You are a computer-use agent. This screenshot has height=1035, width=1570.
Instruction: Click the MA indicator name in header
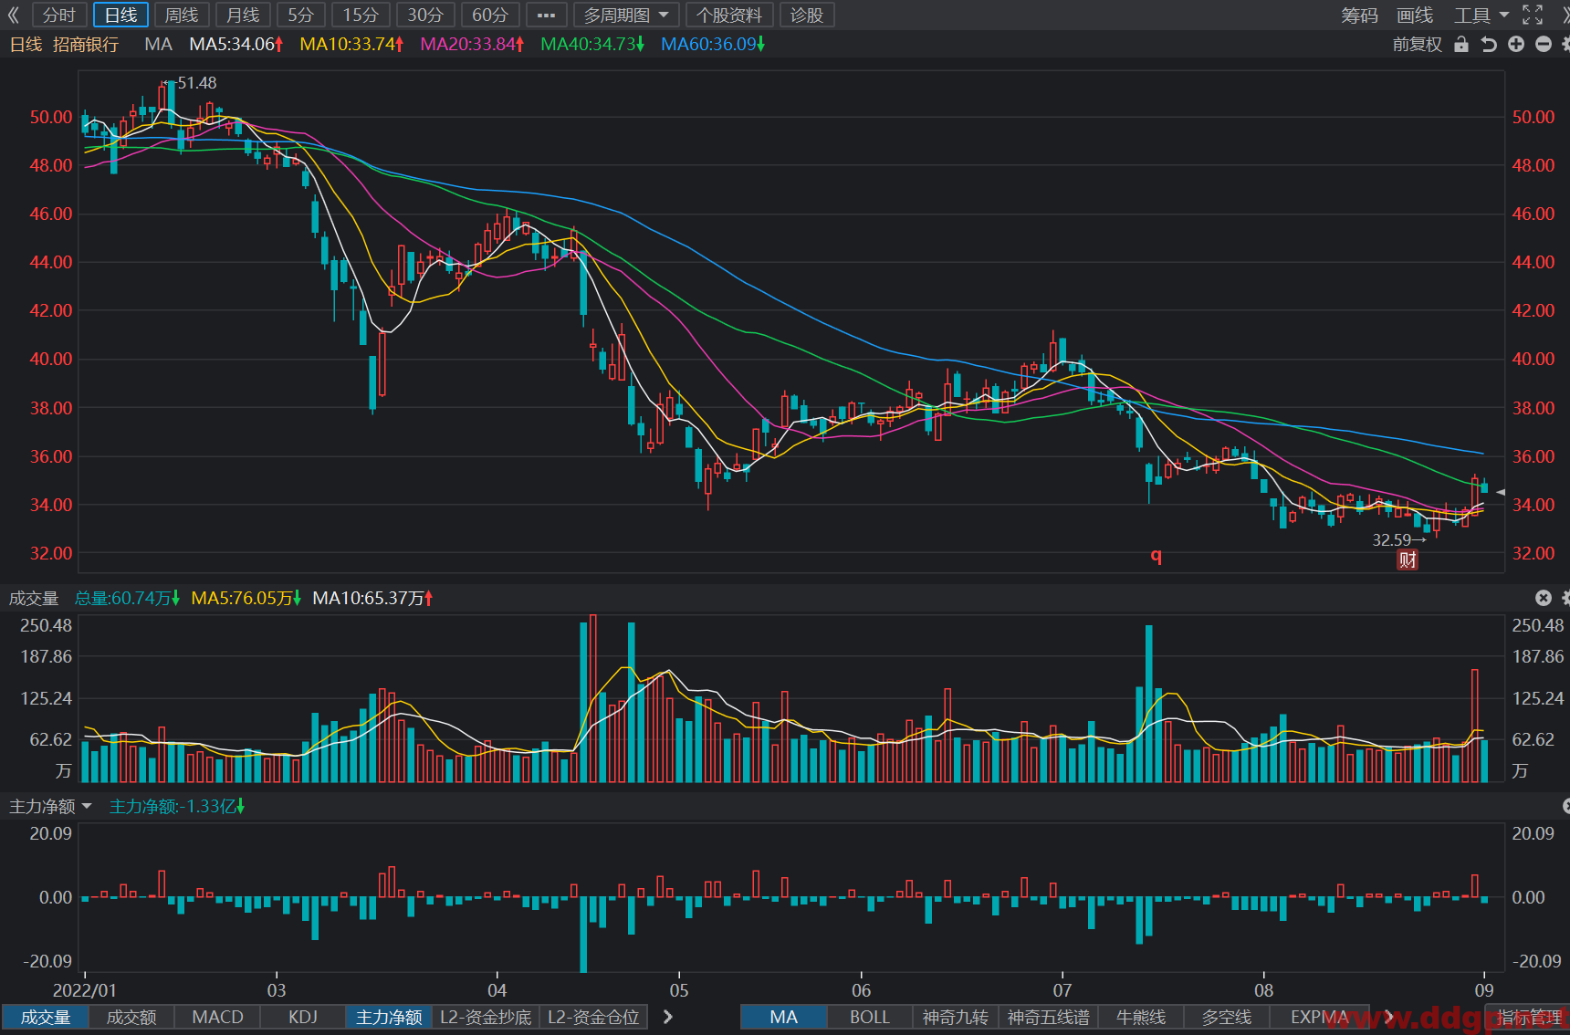point(158,44)
